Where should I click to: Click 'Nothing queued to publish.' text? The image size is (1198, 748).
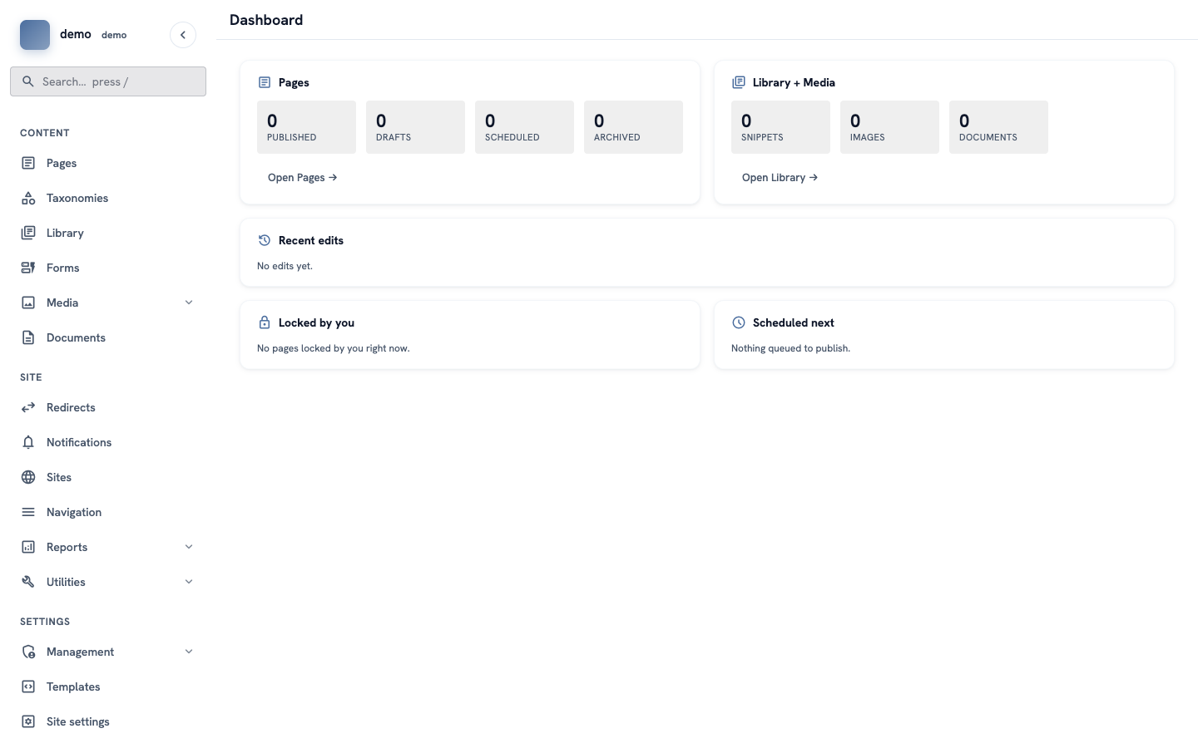(x=790, y=348)
